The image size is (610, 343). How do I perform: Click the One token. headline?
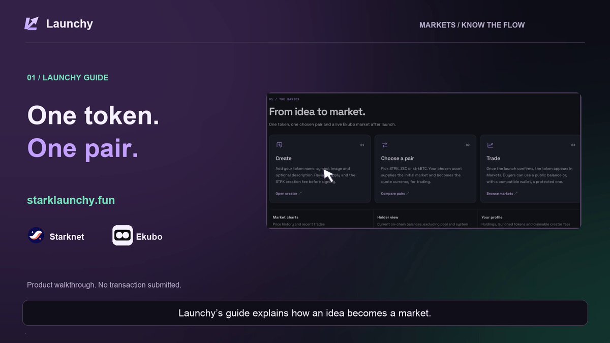pos(93,115)
